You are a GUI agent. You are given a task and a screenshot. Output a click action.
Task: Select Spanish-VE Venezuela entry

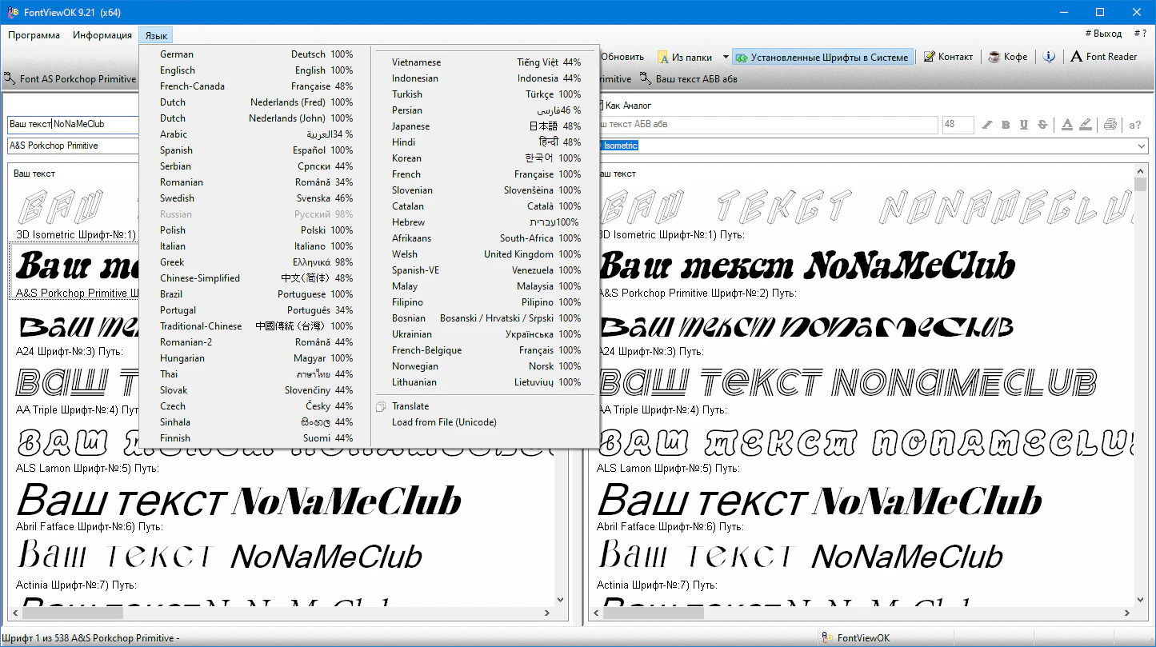pyautogui.click(x=486, y=270)
